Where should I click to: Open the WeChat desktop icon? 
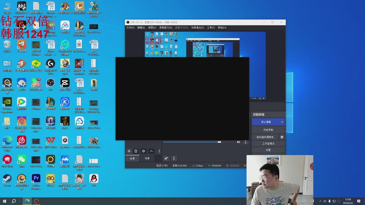(x=21, y=161)
